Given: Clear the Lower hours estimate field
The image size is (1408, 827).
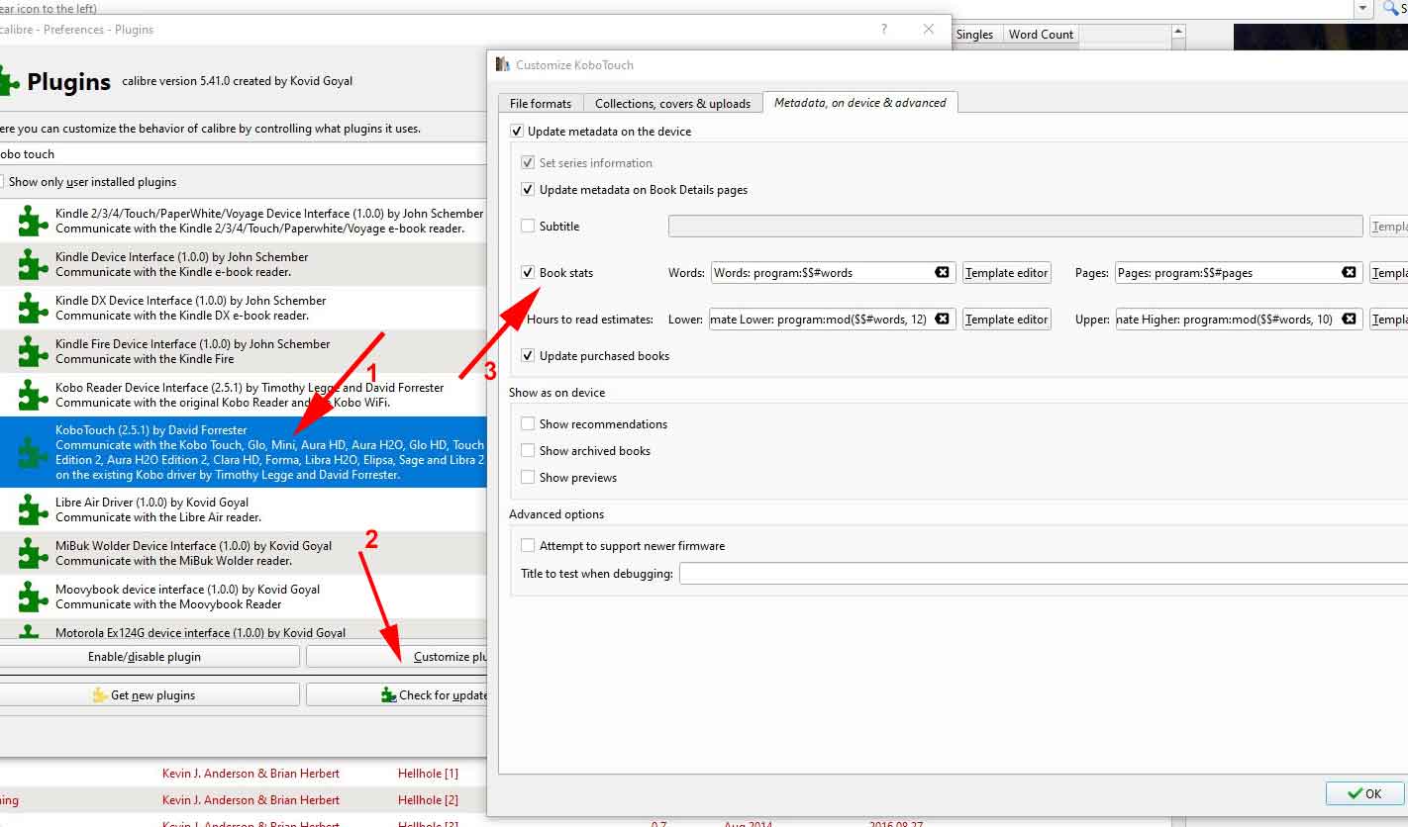Looking at the screenshot, I should 943,319.
